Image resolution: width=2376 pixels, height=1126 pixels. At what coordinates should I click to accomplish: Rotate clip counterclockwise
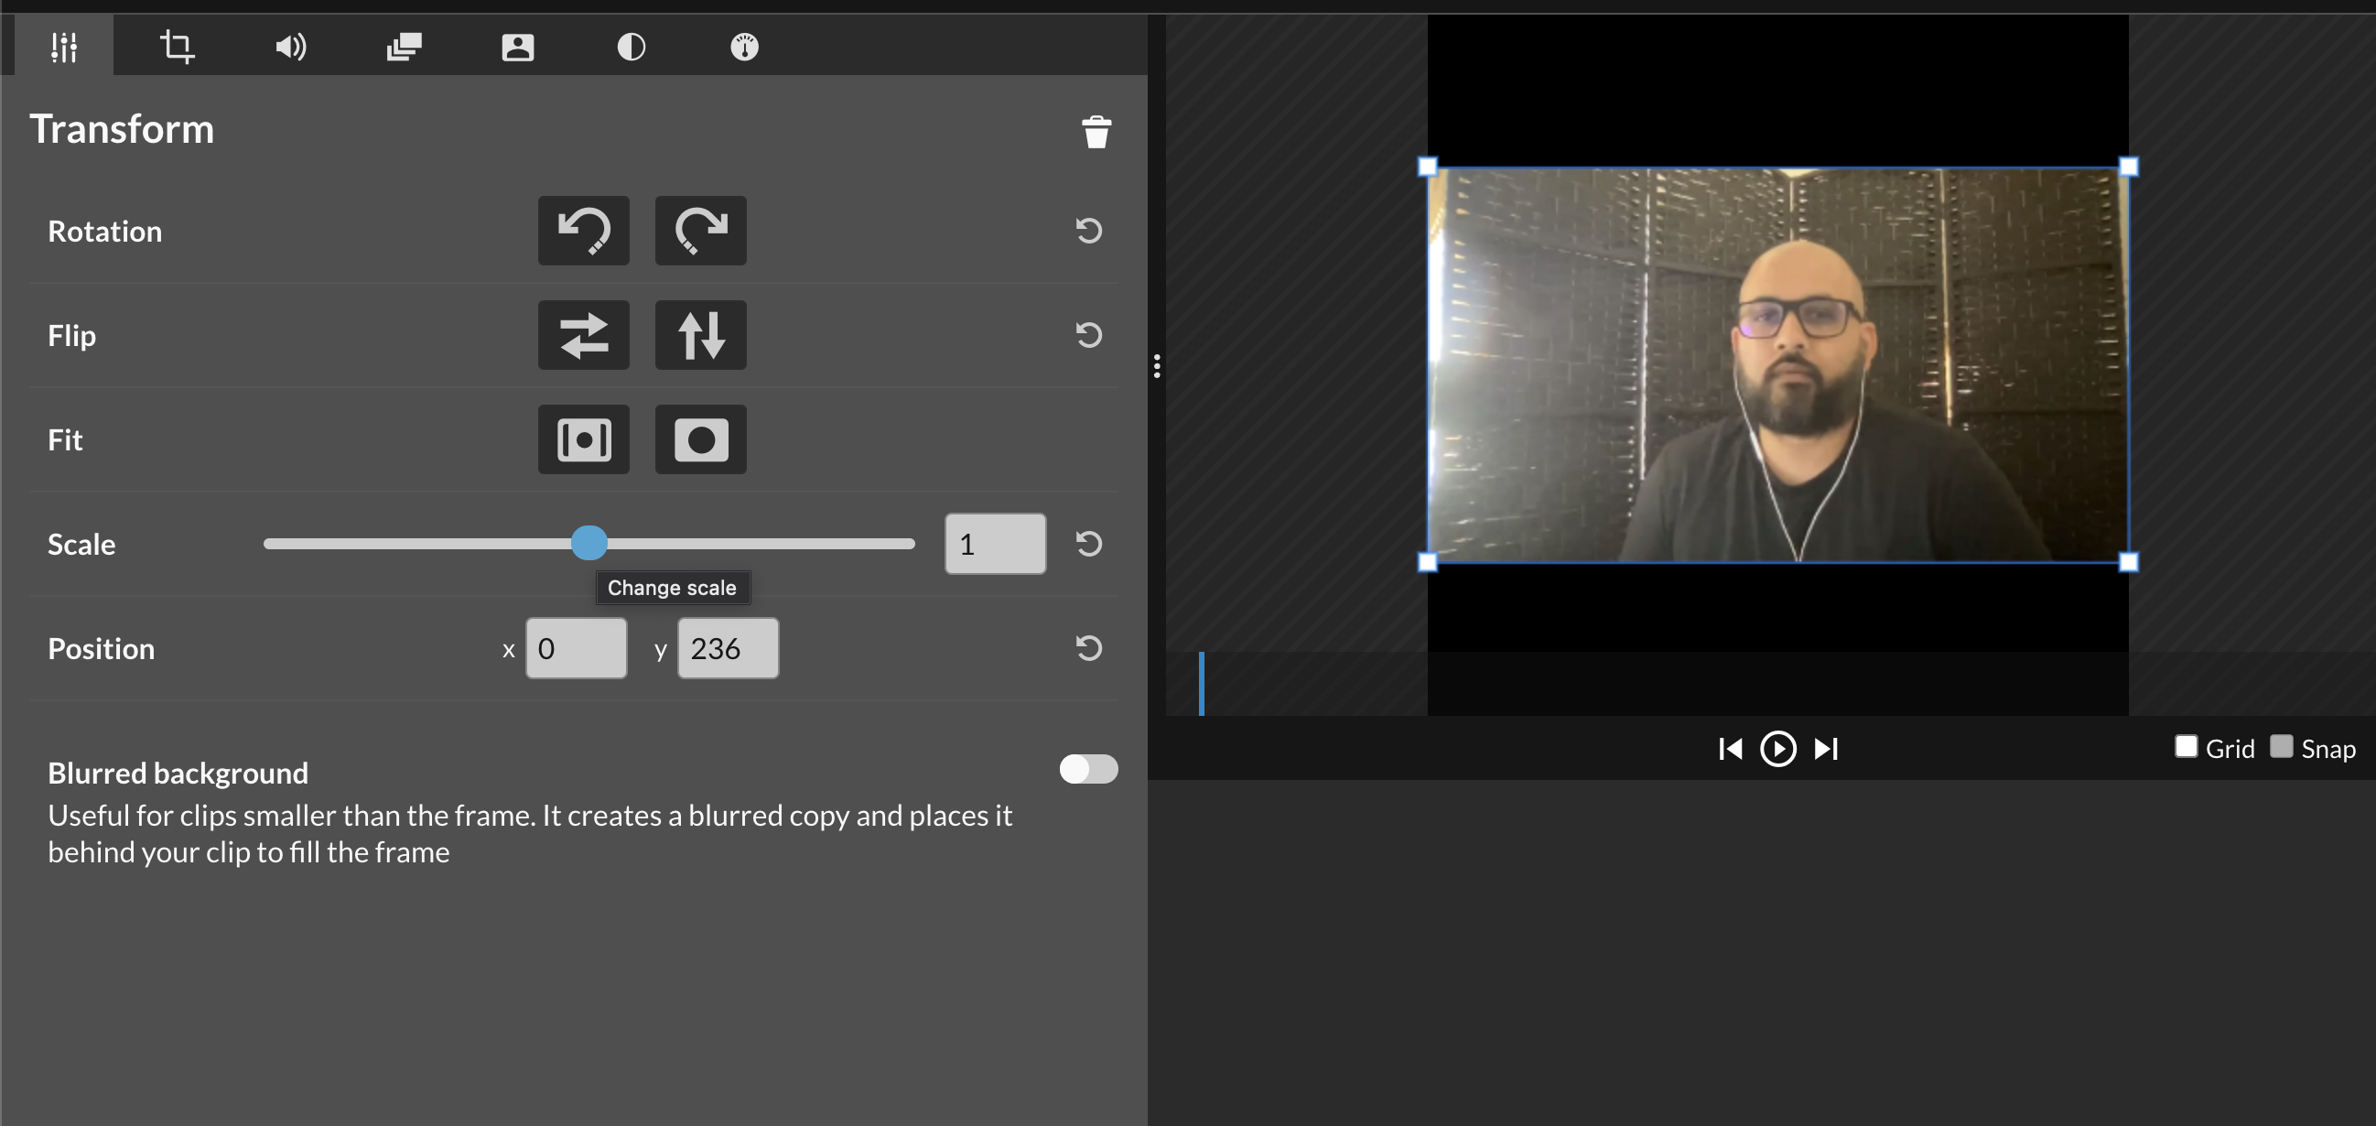coord(584,231)
